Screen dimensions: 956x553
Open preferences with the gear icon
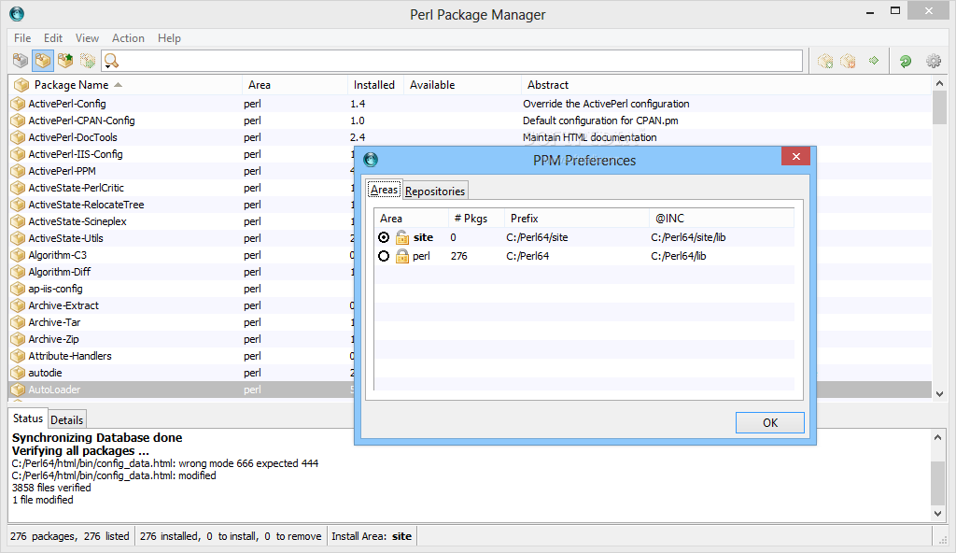[934, 61]
